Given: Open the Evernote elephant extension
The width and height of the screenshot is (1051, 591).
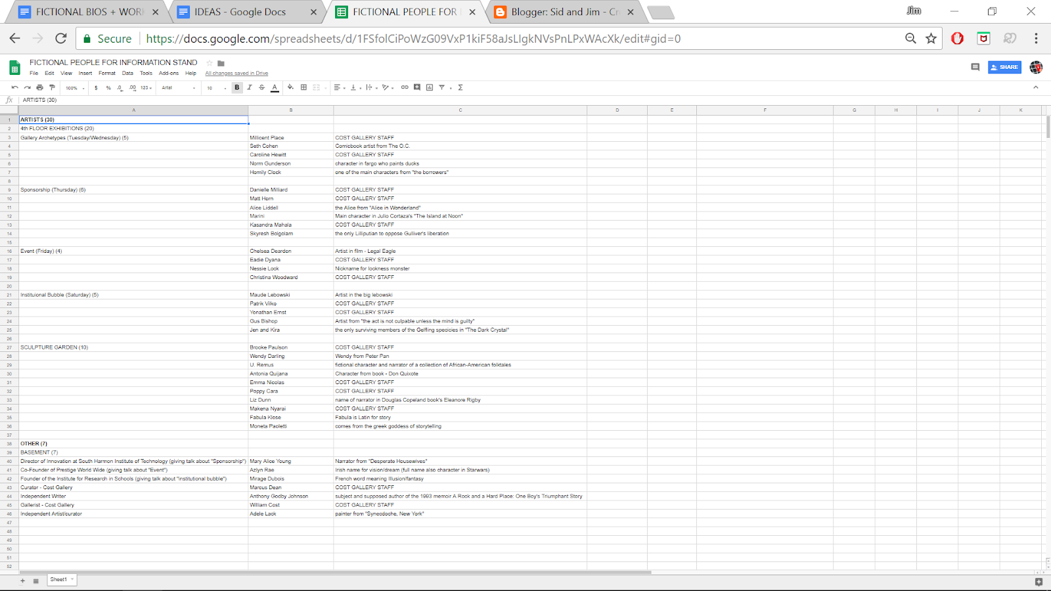Looking at the screenshot, I should point(1010,39).
